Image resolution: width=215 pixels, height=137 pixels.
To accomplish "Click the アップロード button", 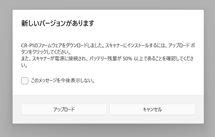I will coord(64,109).
